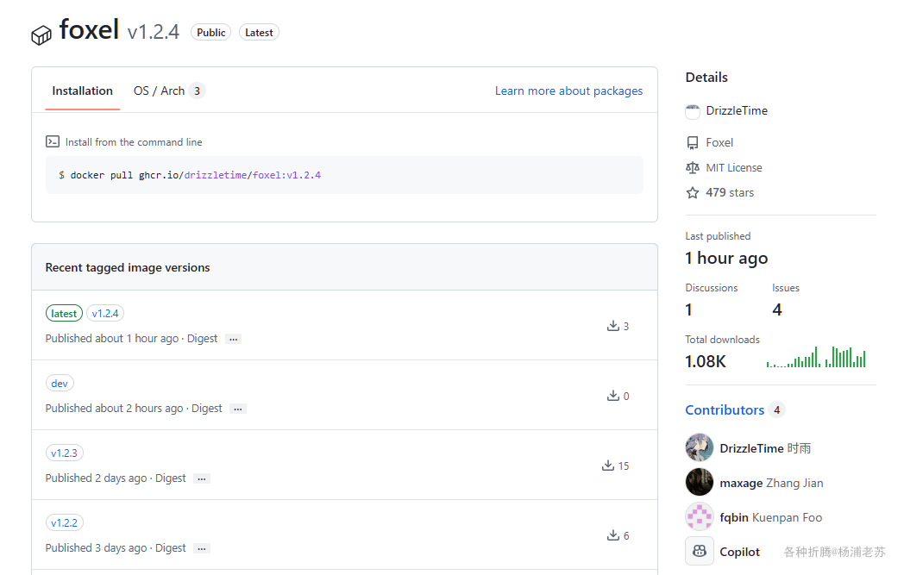Screen dimensions: 904x575
Task: Open the dev tag
Action: coord(60,383)
